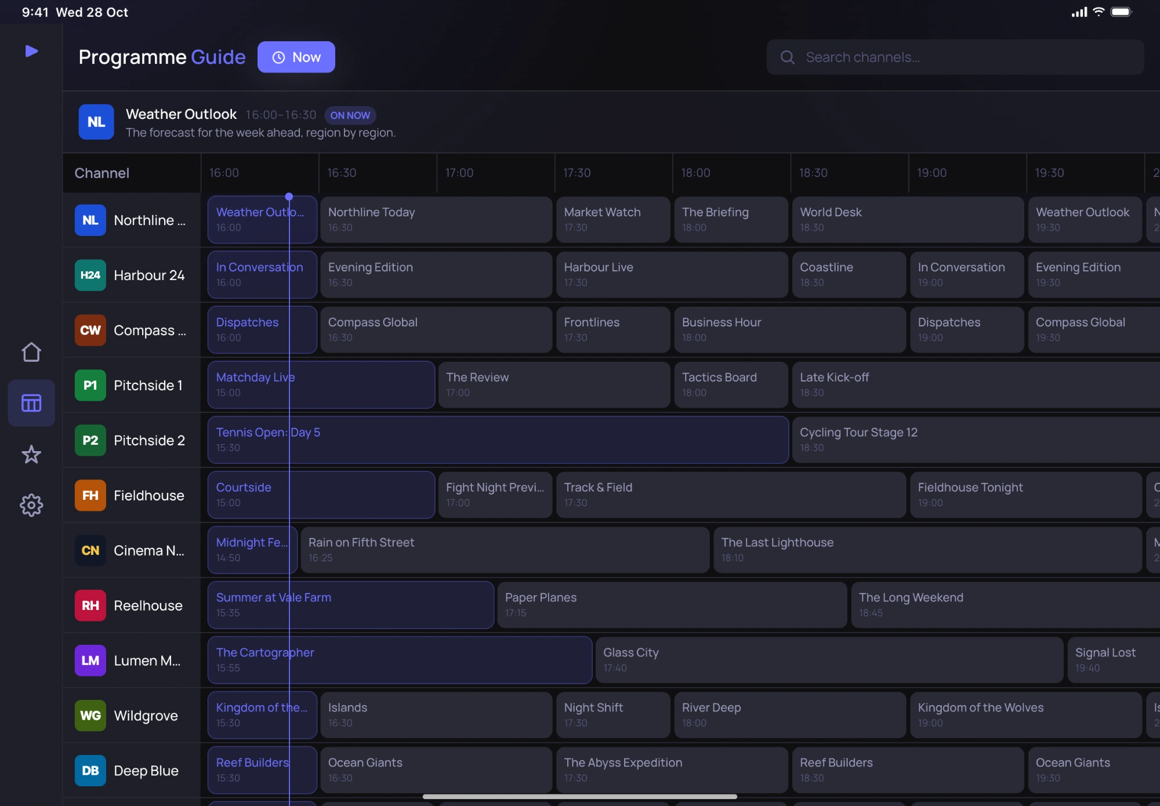This screenshot has width=1160, height=806.
Task: Open Matchday Live on Pitchside 1
Action: coord(321,385)
